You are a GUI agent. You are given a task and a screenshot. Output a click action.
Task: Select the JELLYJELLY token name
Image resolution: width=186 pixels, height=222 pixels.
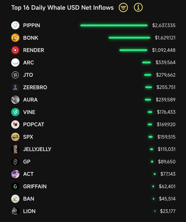click(37, 149)
